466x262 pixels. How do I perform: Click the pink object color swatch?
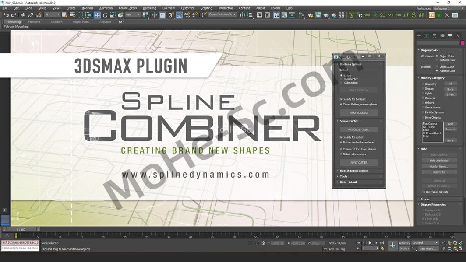point(462,43)
